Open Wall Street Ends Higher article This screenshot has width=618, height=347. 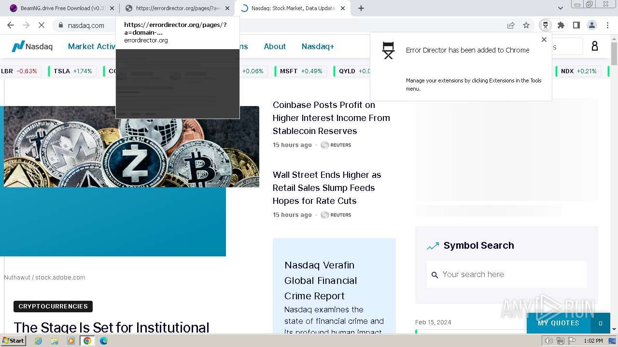[327, 187]
